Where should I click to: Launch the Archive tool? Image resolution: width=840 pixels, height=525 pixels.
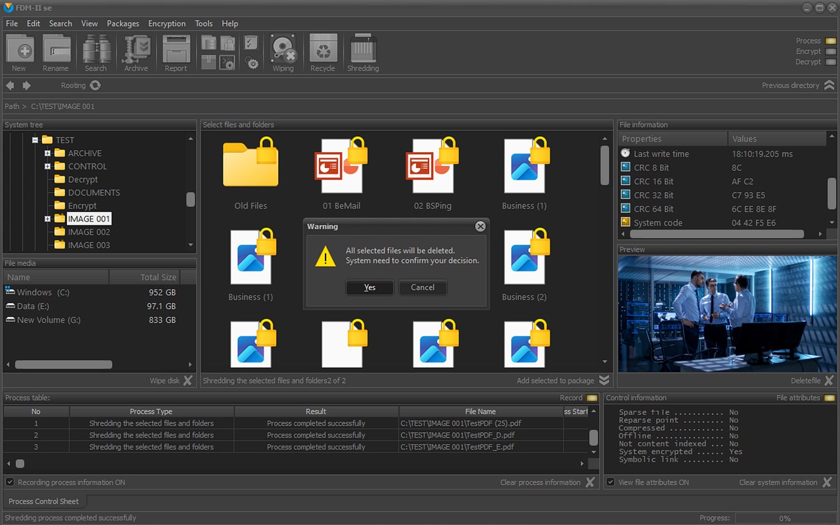[135, 52]
